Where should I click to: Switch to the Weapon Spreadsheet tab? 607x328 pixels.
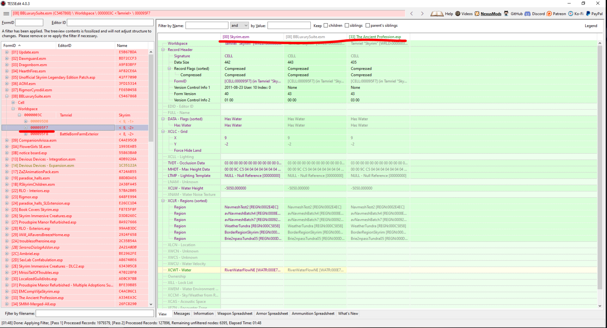(235, 313)
